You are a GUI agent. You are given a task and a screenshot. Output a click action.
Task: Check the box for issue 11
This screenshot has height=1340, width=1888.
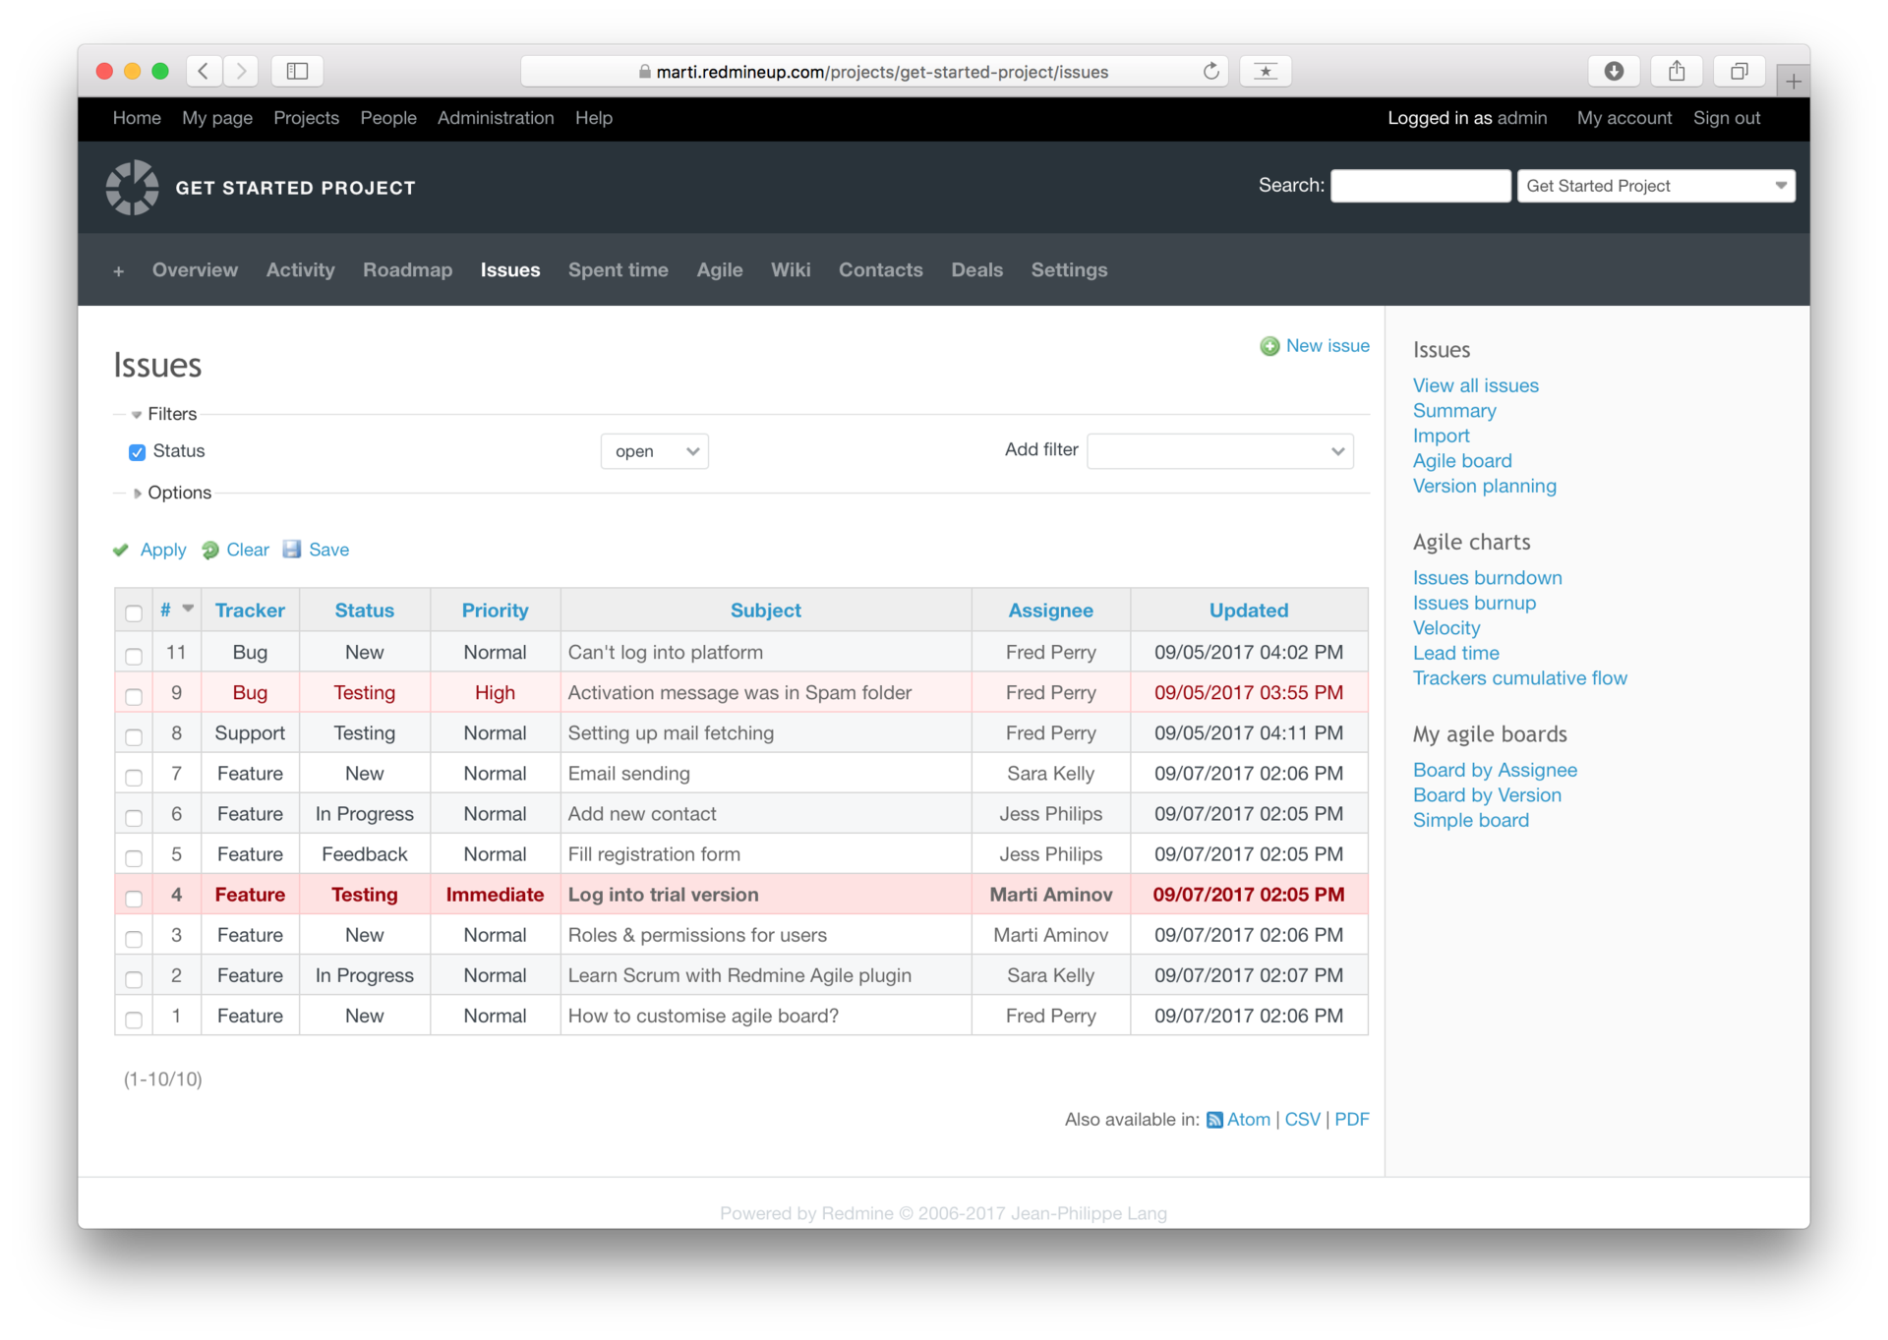134,655
